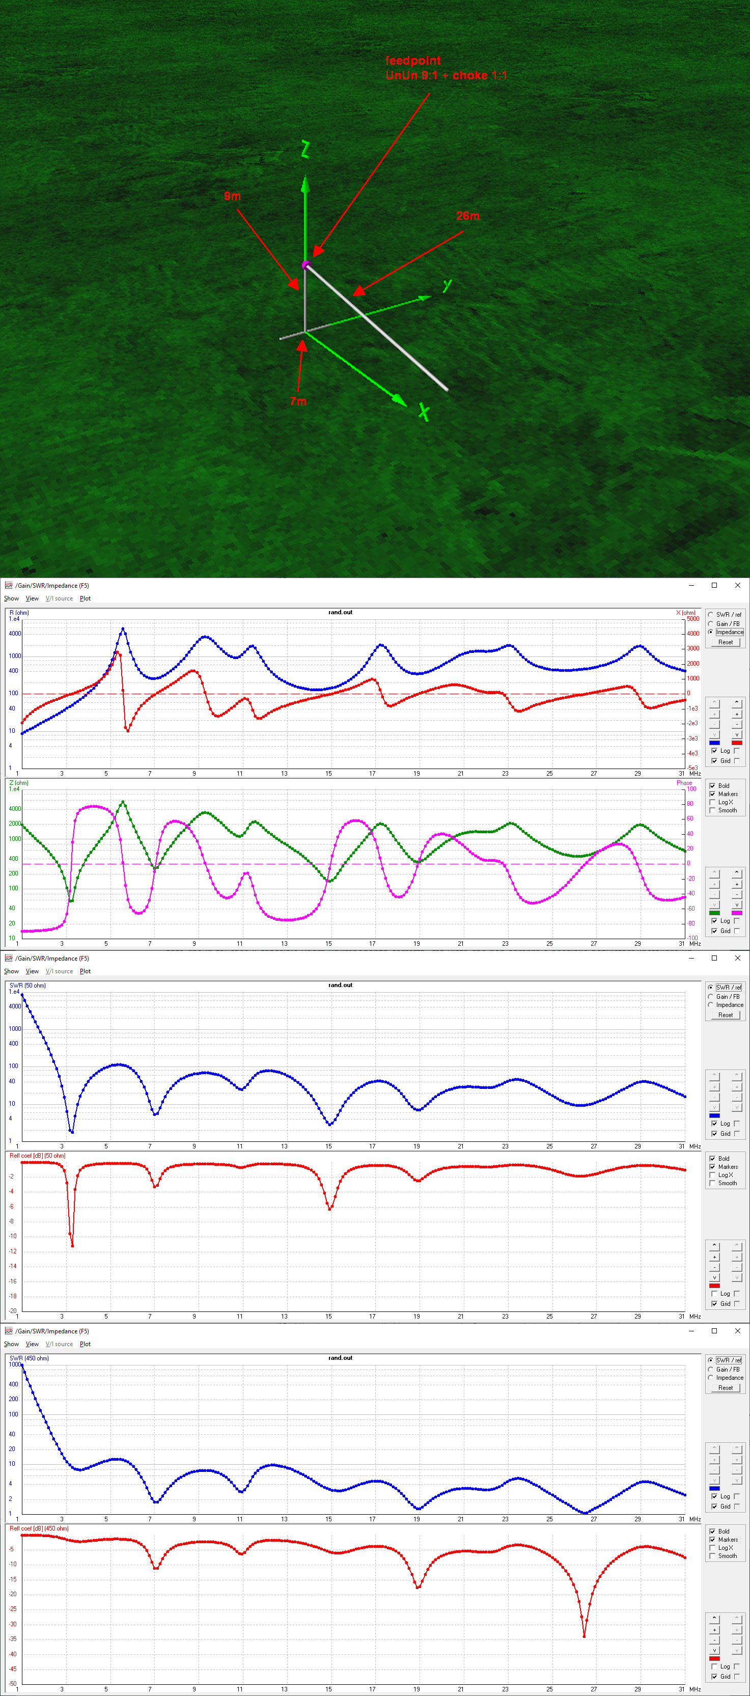Click 'Refl coef [dB] [450 ohm]' axis label

click(39, 1528)
